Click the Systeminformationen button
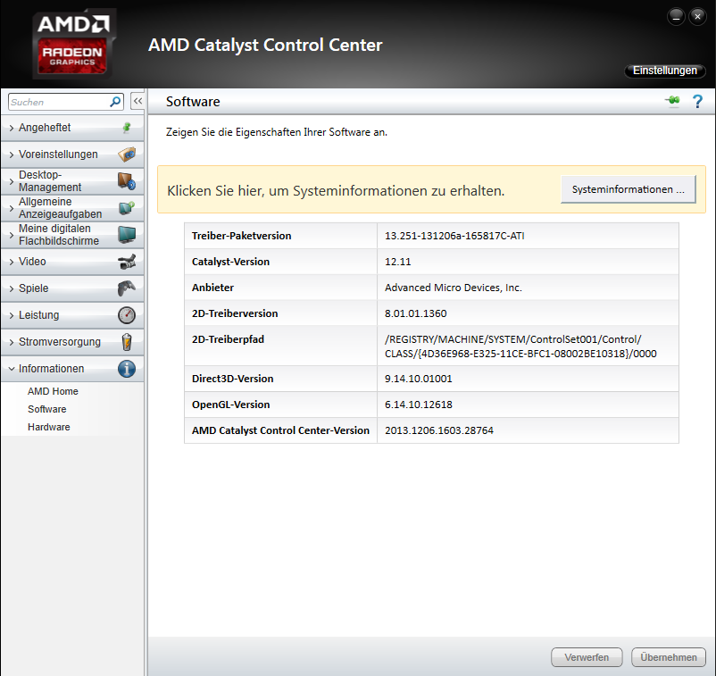This screenshot has width=716, height=676. tap(629, 189)
